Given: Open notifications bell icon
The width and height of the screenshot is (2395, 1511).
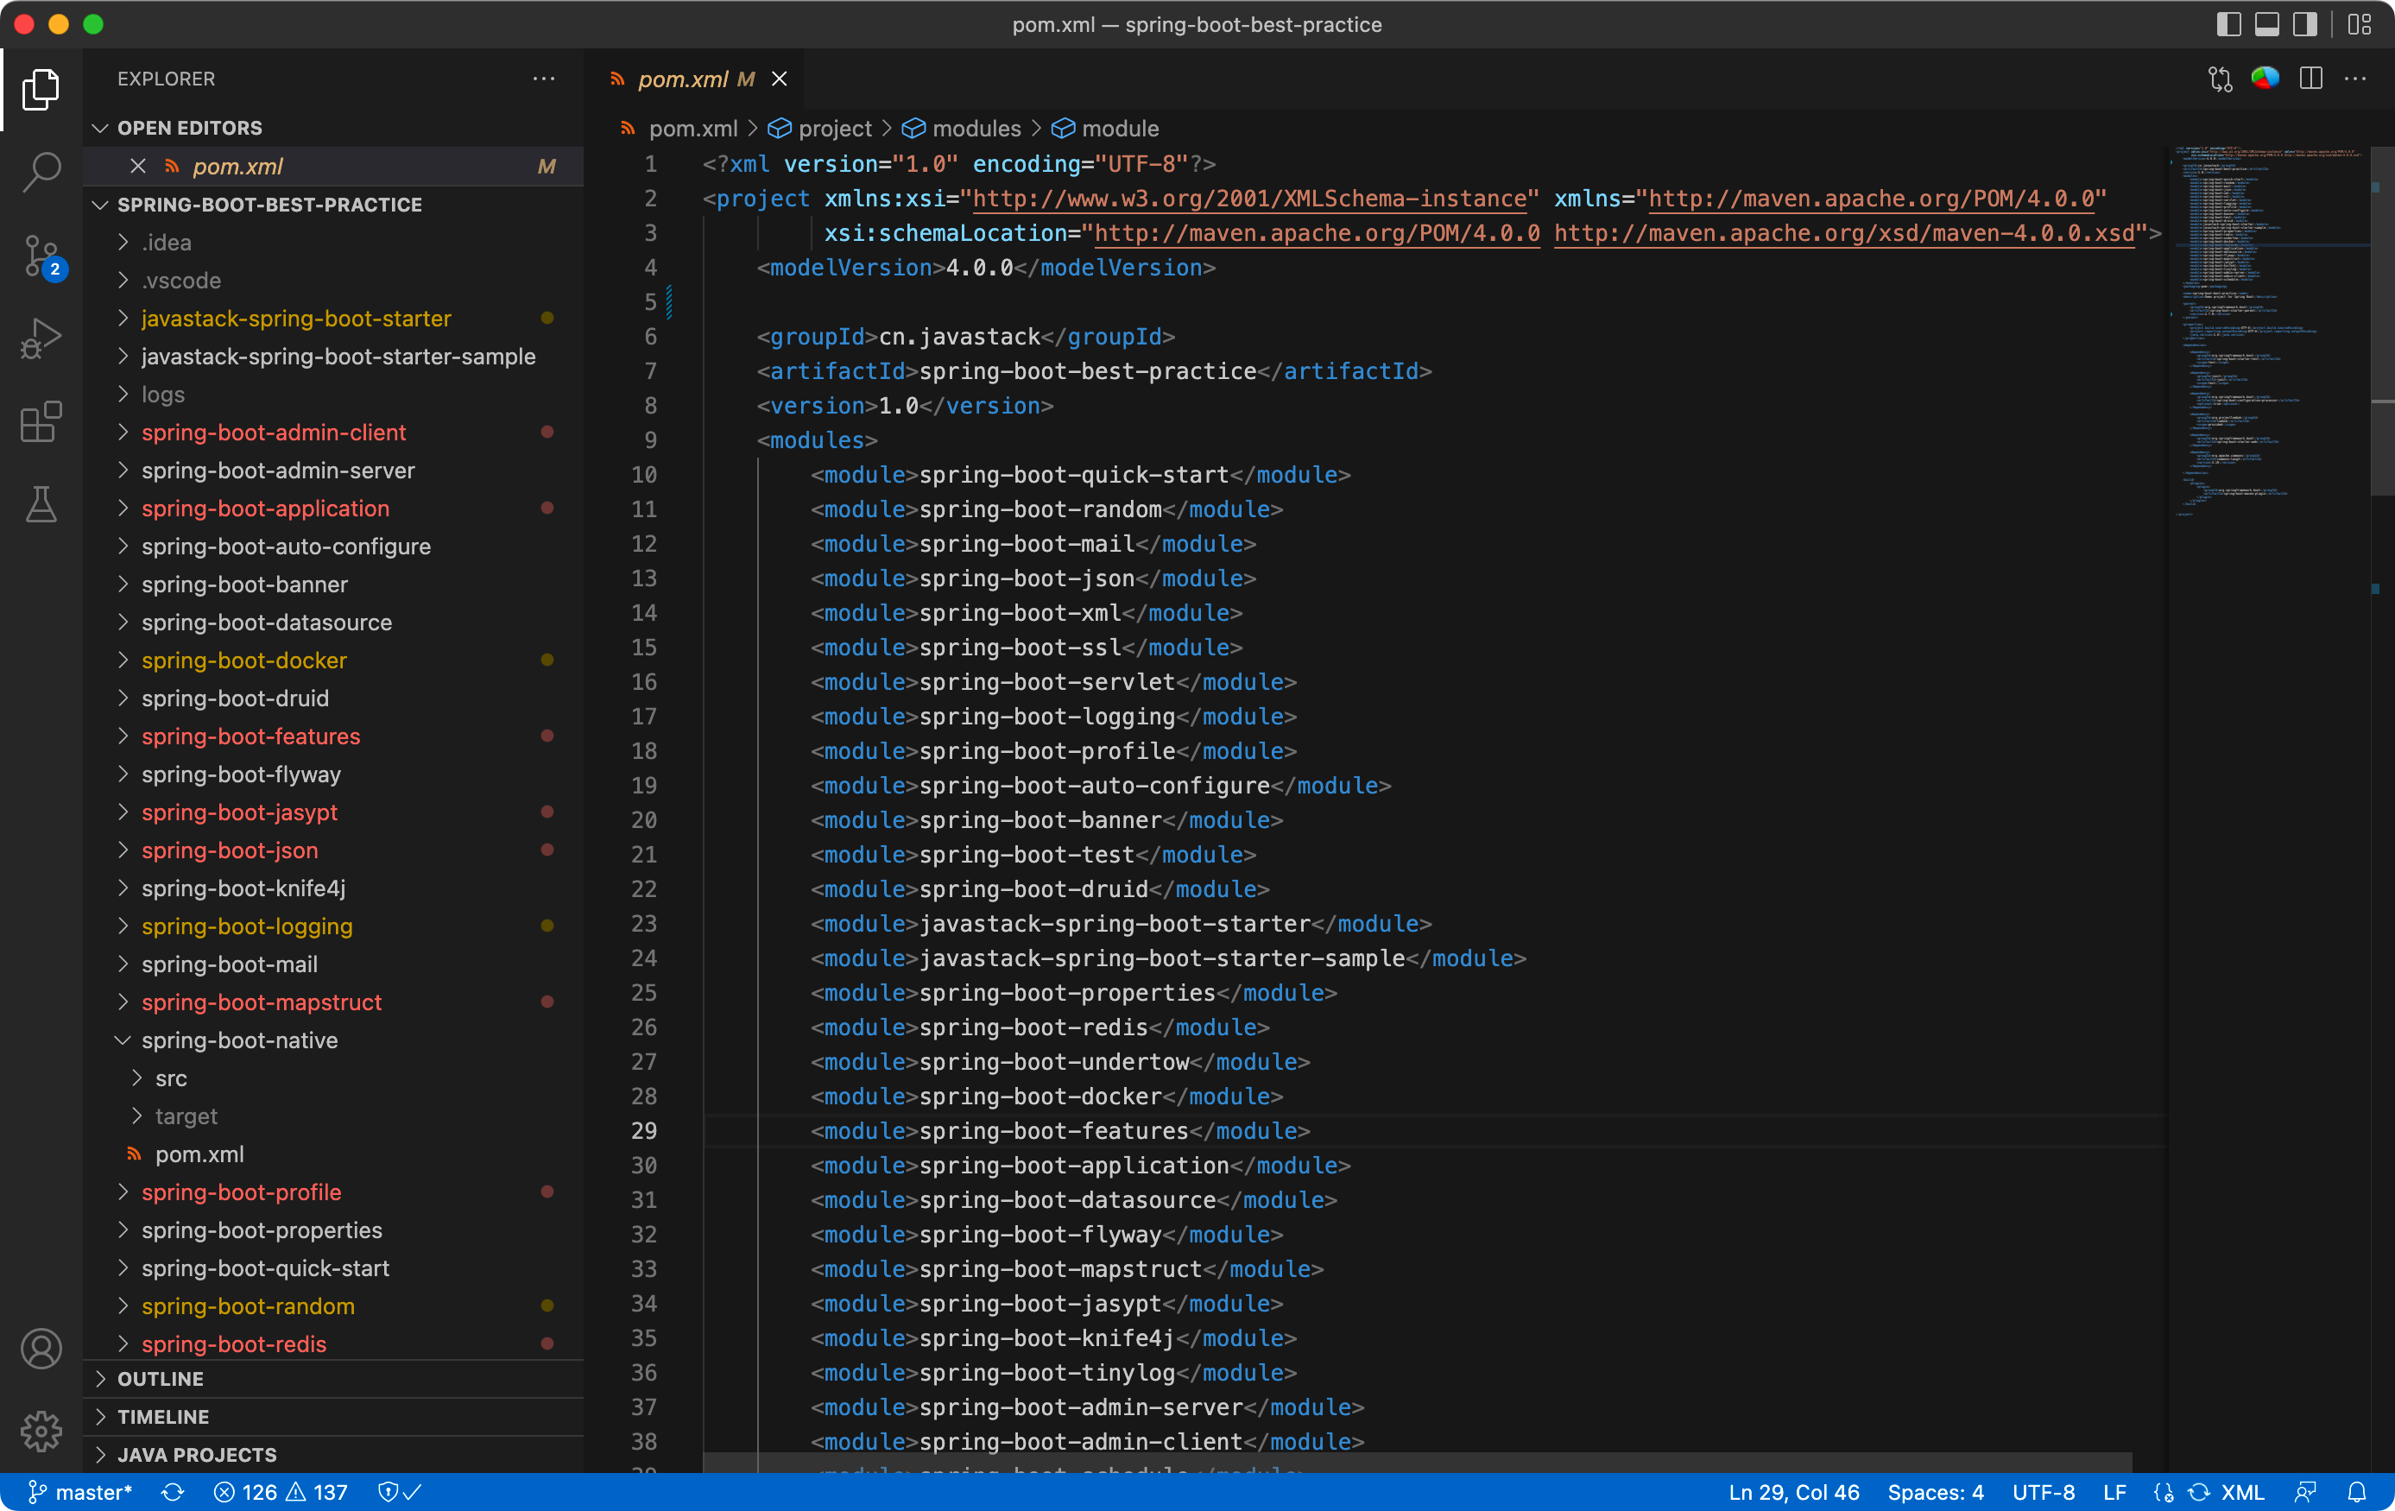Looking at the screenshot, I should (2356, 1492).
